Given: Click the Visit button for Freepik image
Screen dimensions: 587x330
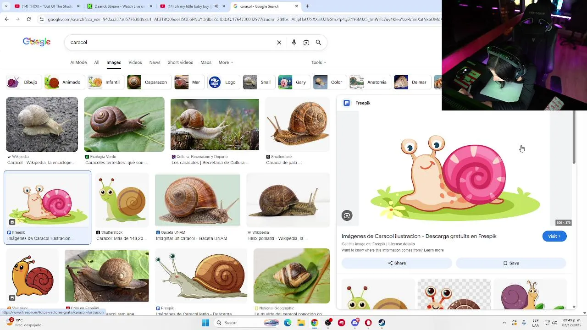Looking at the screenshot, I should point(554,236).
